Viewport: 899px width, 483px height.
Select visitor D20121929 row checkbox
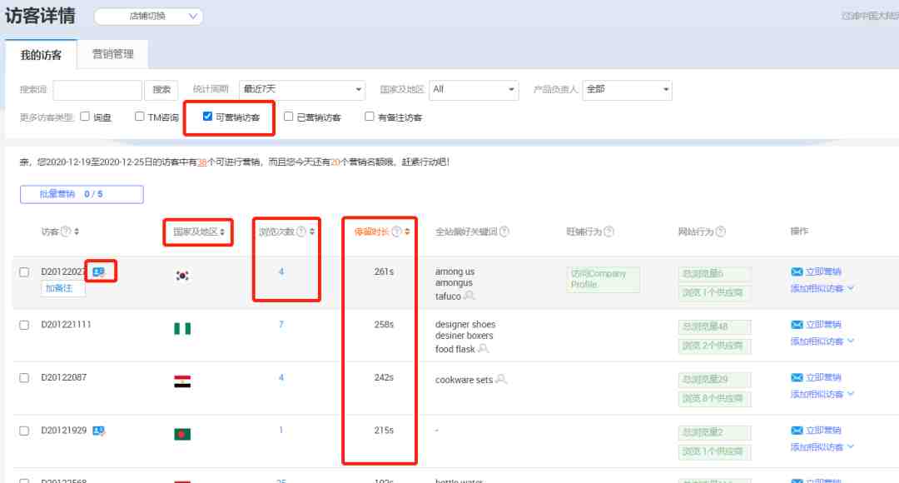click(24, 431)
